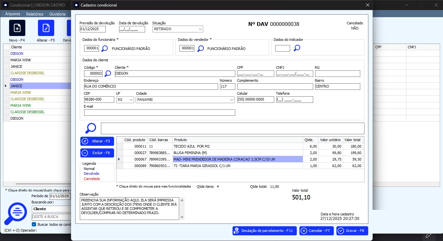Open the Arquivos menu
The image size is (443, 241).
(13, 14)
